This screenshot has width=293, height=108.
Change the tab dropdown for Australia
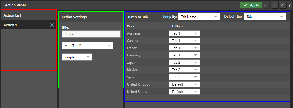185,33
